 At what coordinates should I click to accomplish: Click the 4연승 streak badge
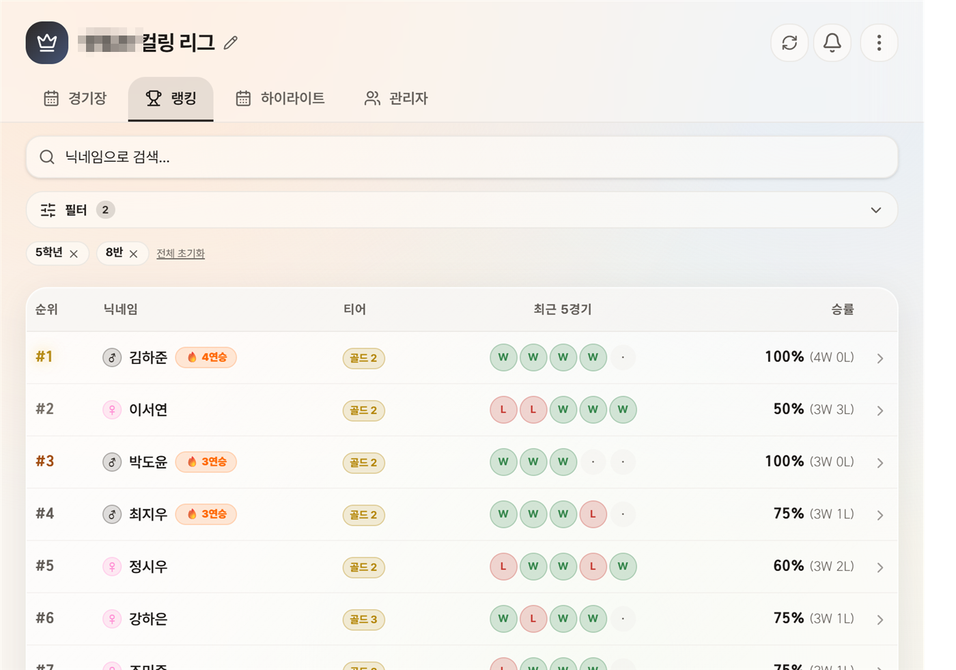206,357
